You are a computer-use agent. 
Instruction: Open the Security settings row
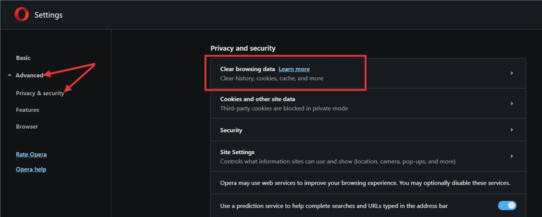pyautogui.click(x=368, y=130)
